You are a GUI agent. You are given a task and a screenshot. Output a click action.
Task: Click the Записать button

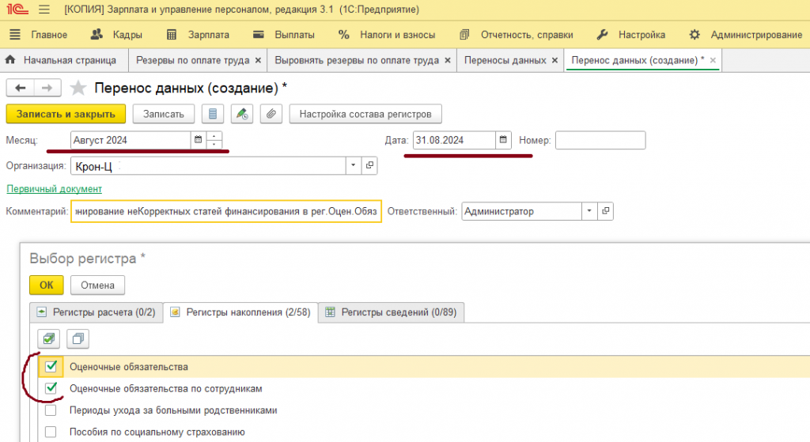click(163, 114)
